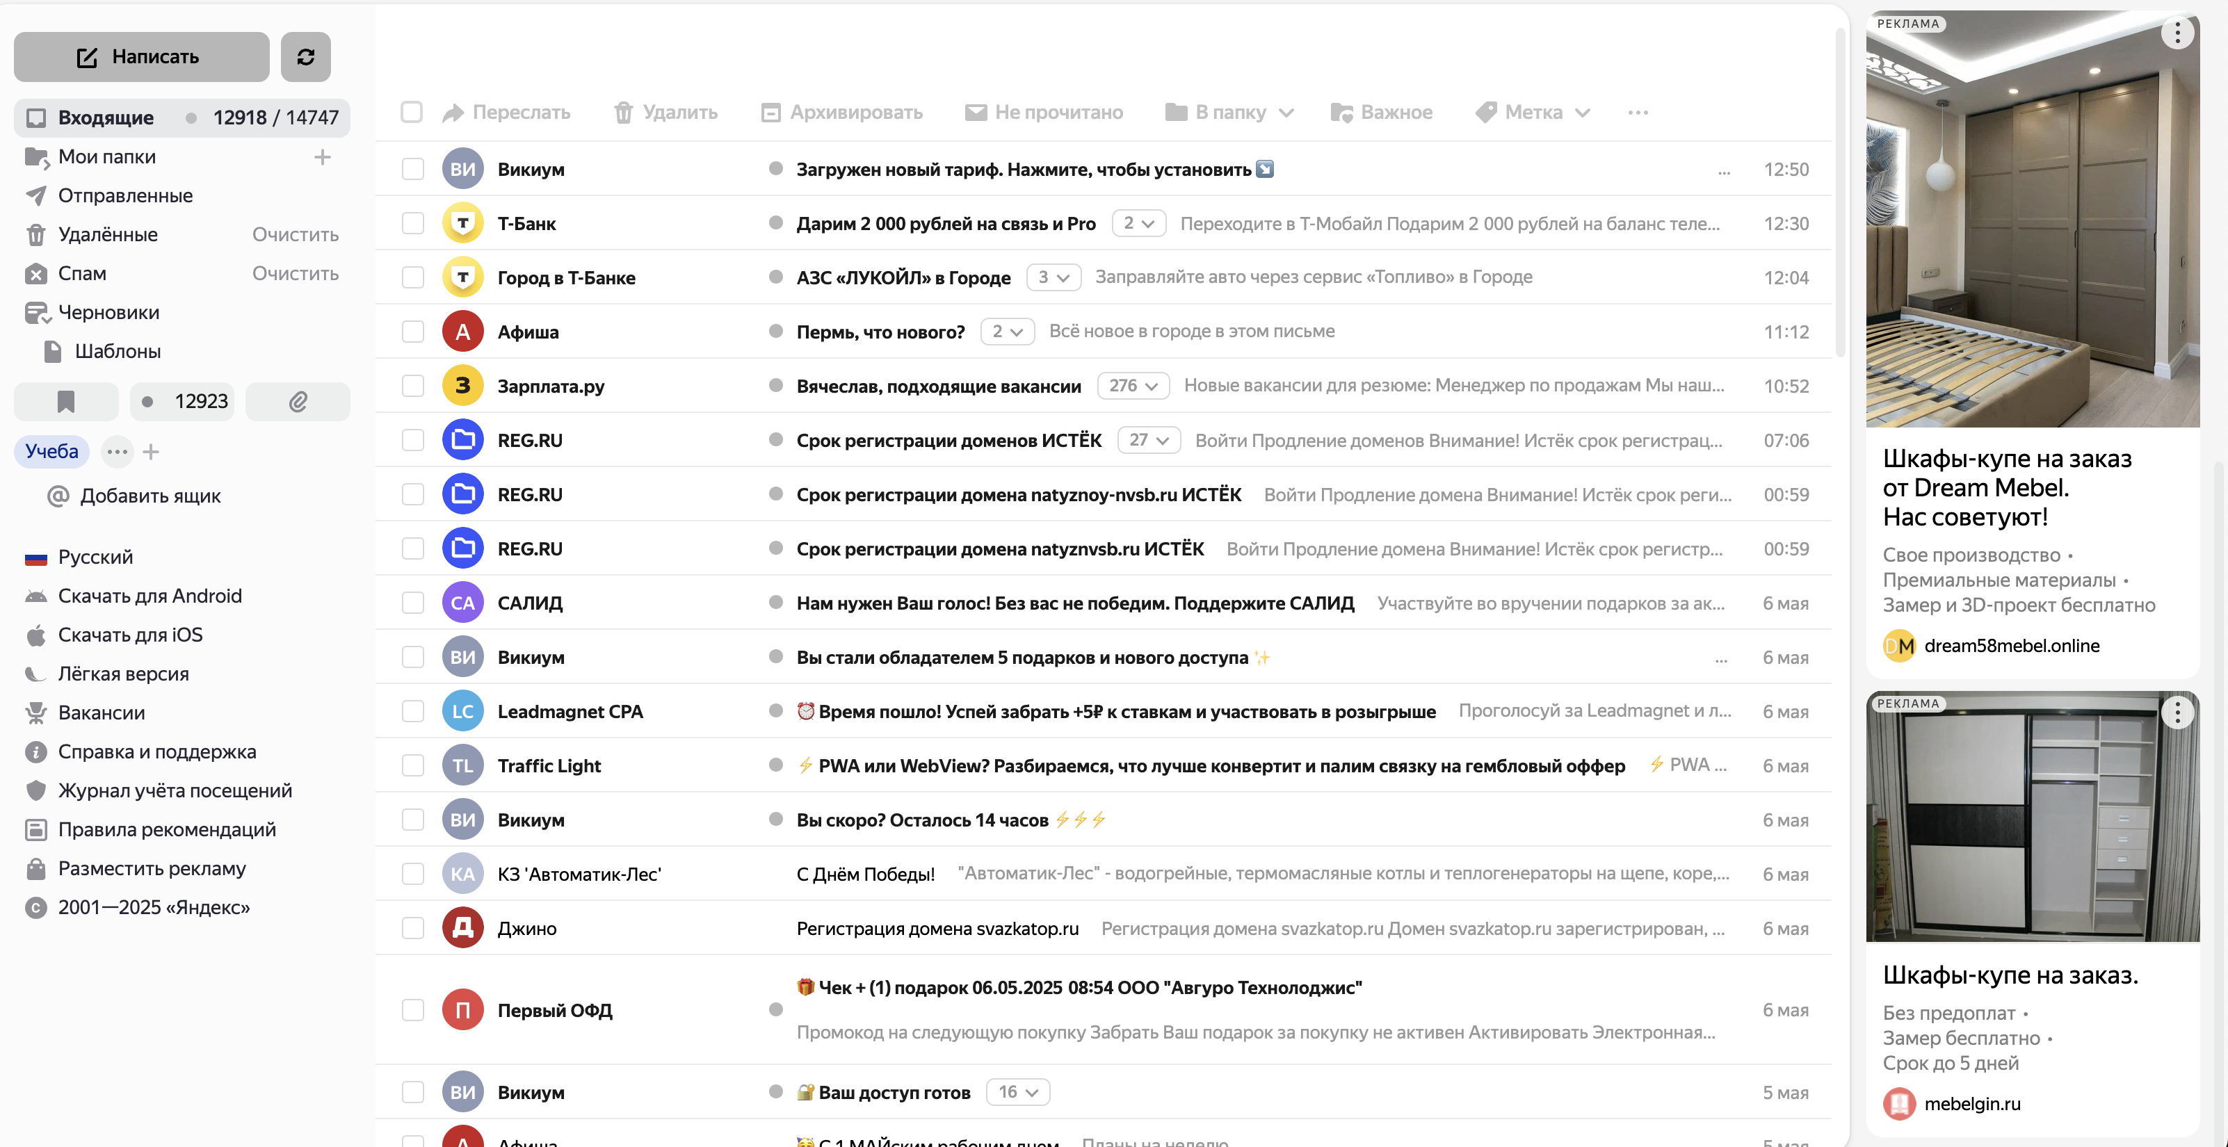2228x1147 pixels.
Task: Click the T-Банк sender avatar
Action: coord(462,223)
